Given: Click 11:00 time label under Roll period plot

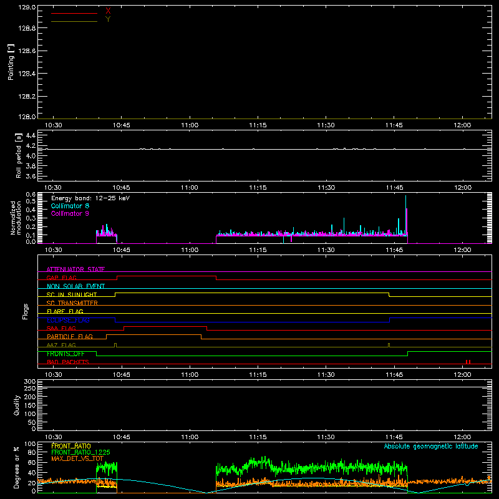Looking at the screenshot, I should 190,188.
